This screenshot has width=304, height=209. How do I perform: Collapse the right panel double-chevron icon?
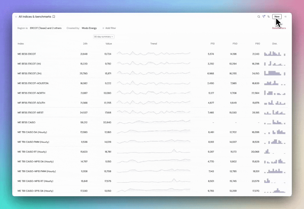(x=286, y=17)
